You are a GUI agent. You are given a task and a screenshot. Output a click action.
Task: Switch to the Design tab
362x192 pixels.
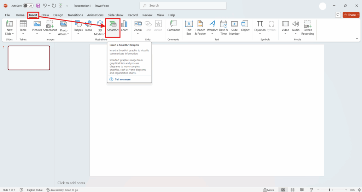tap(58, 15)
